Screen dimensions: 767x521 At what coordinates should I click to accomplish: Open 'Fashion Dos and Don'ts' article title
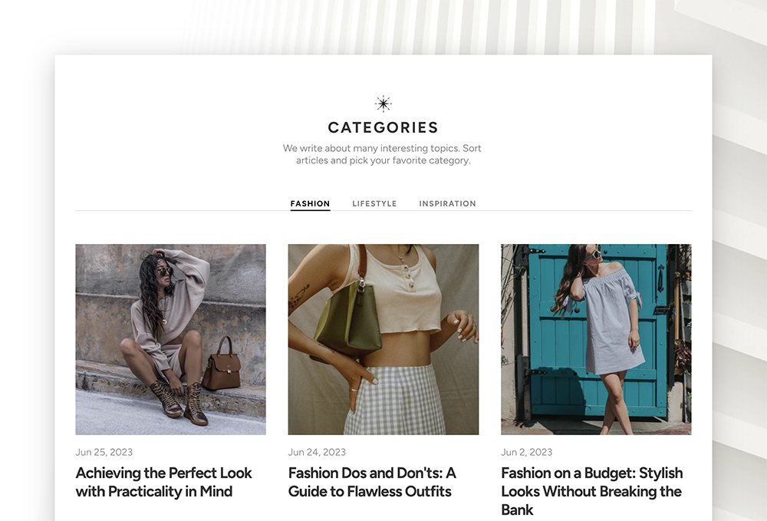click(x=372, y=482)
